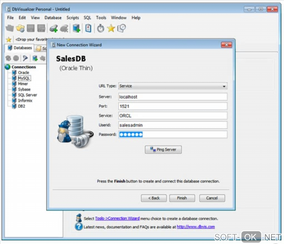Open the SQL commander clipboard icon
Image resolution: width=284 pixels, height=244 pixels.
[x=88, y=28]
